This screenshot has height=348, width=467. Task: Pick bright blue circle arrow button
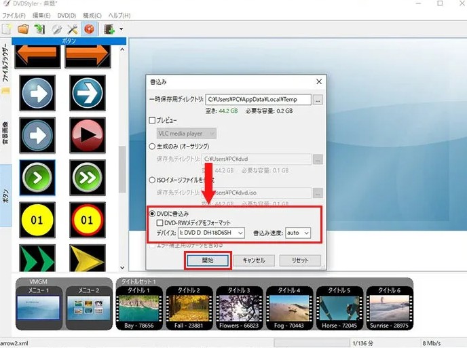88,93
